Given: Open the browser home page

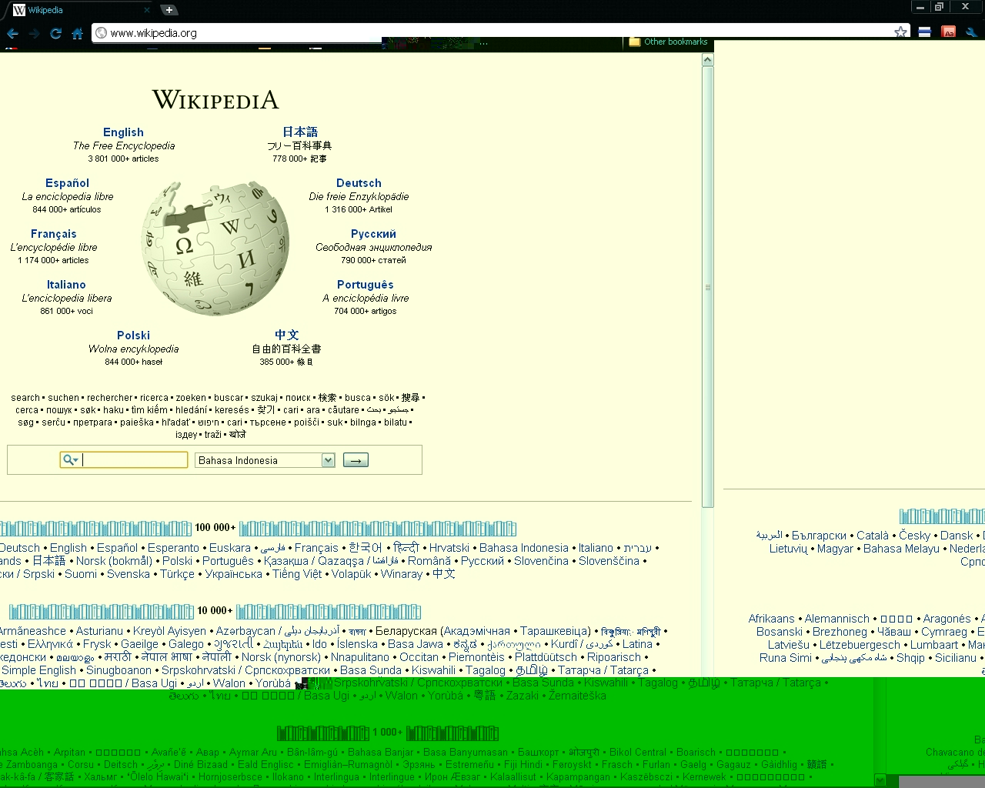Looking at the screenshot, I should coord(77,33).
